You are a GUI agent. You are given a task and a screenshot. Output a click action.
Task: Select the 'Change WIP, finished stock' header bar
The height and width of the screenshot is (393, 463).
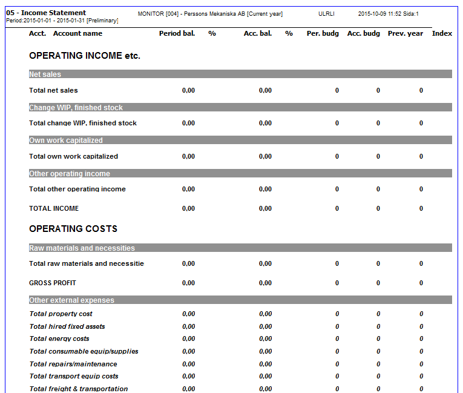[x=240, y=107]
